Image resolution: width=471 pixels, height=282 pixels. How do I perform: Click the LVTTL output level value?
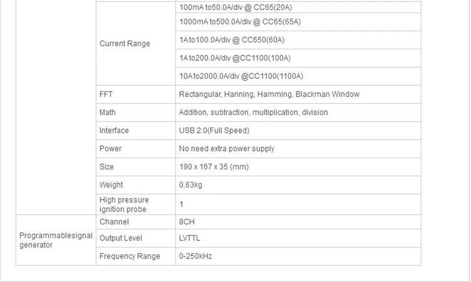(x=190, y=238)
